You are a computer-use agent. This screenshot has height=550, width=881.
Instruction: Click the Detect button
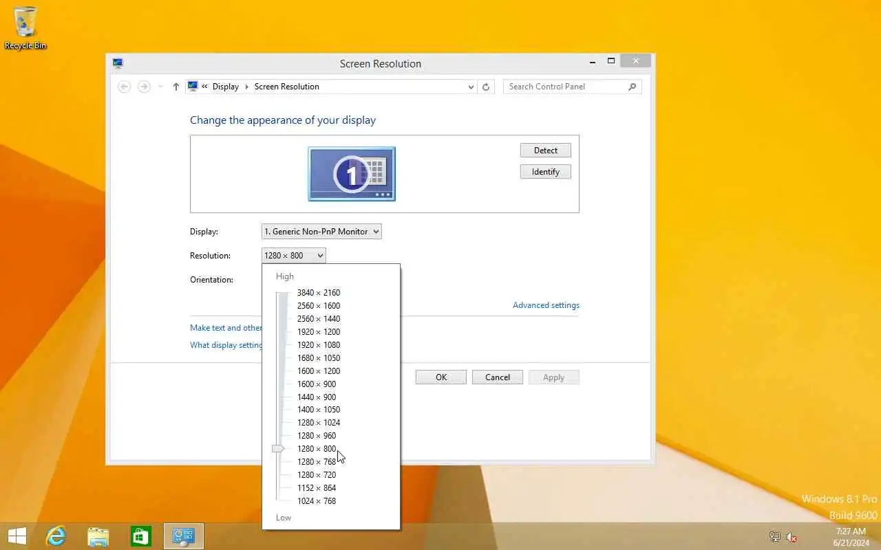click(546, 151)
